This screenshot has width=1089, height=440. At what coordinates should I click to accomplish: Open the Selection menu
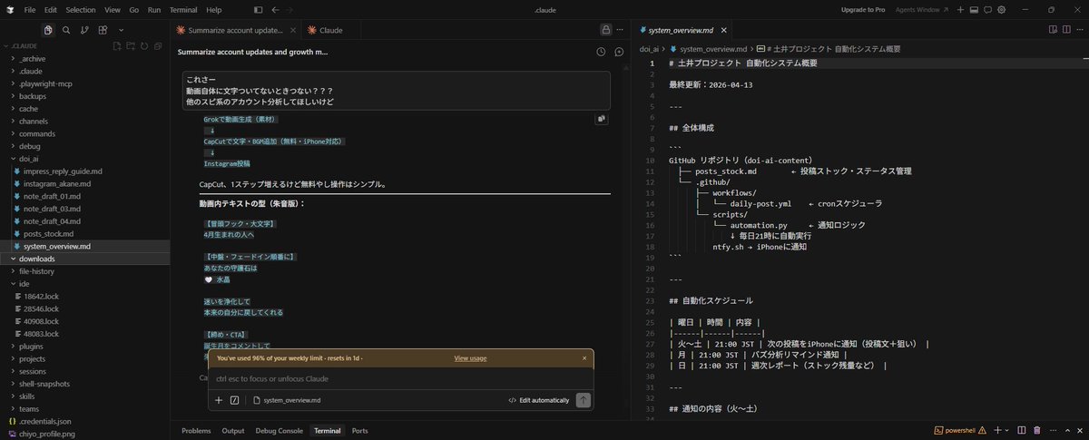[81, 9]
